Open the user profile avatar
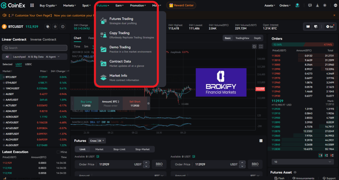The image size is (339, 180). tap(298, 5)
